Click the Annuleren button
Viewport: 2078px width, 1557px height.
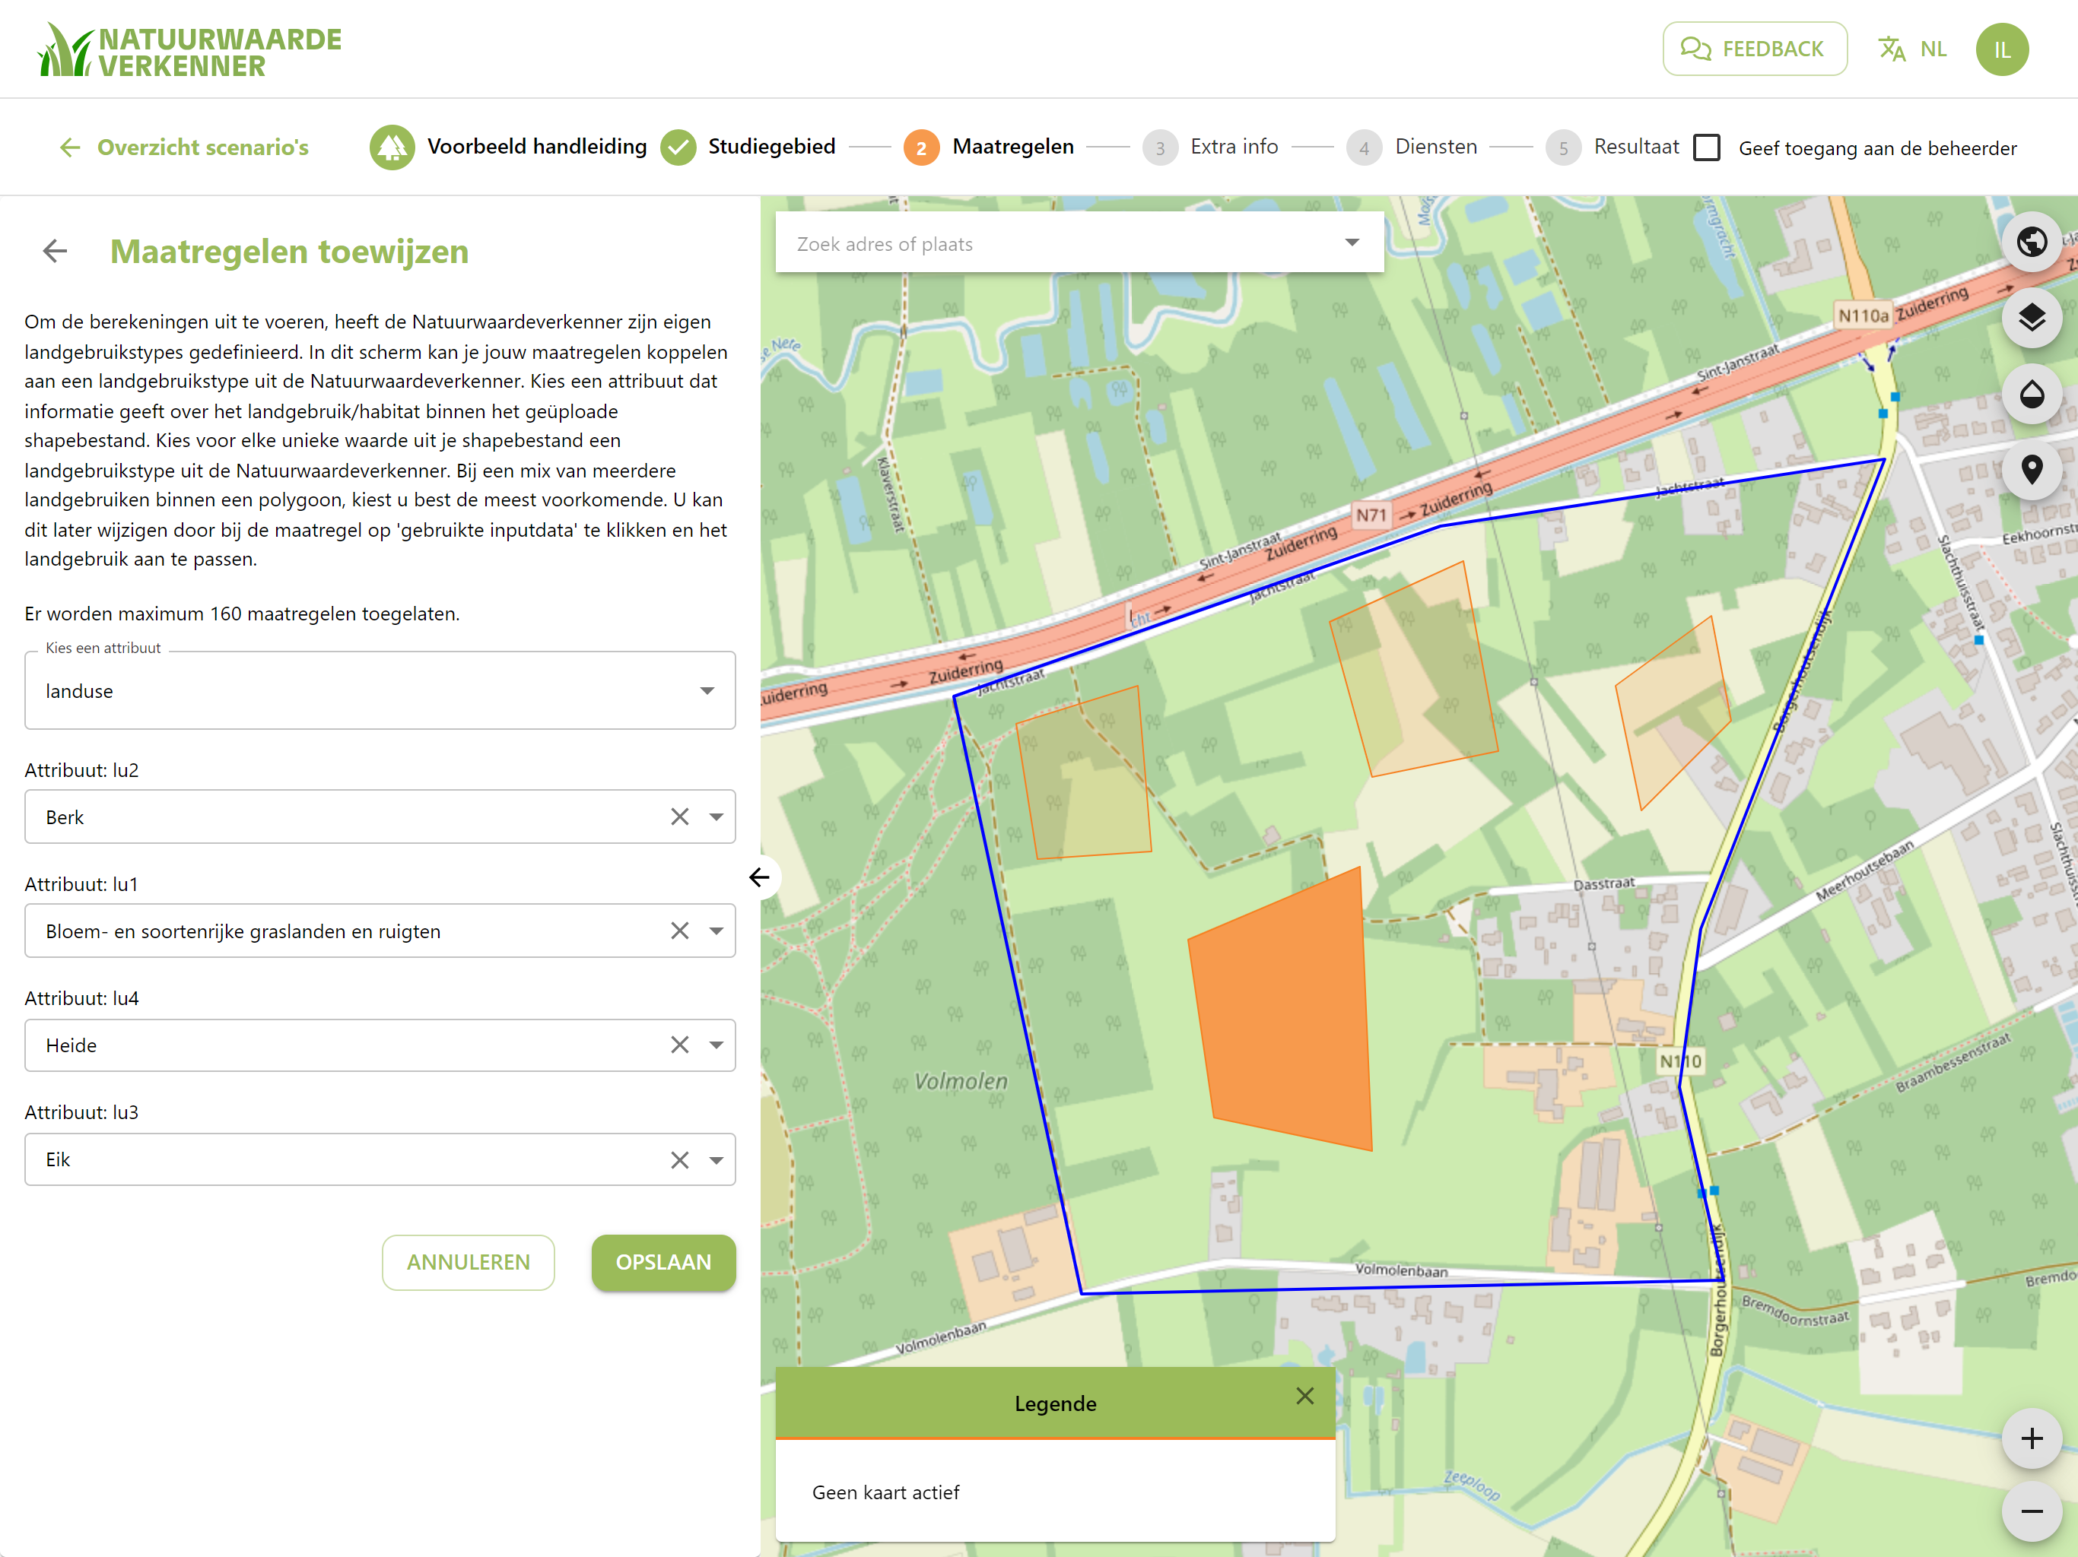coord(468,1262)
